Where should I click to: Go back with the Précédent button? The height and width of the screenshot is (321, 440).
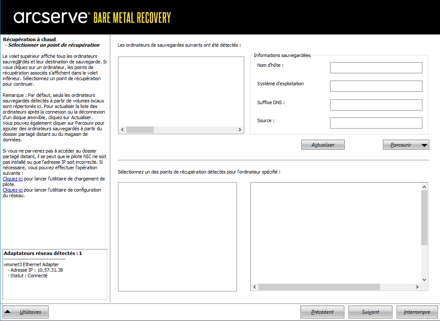click(x=322, y=312)
